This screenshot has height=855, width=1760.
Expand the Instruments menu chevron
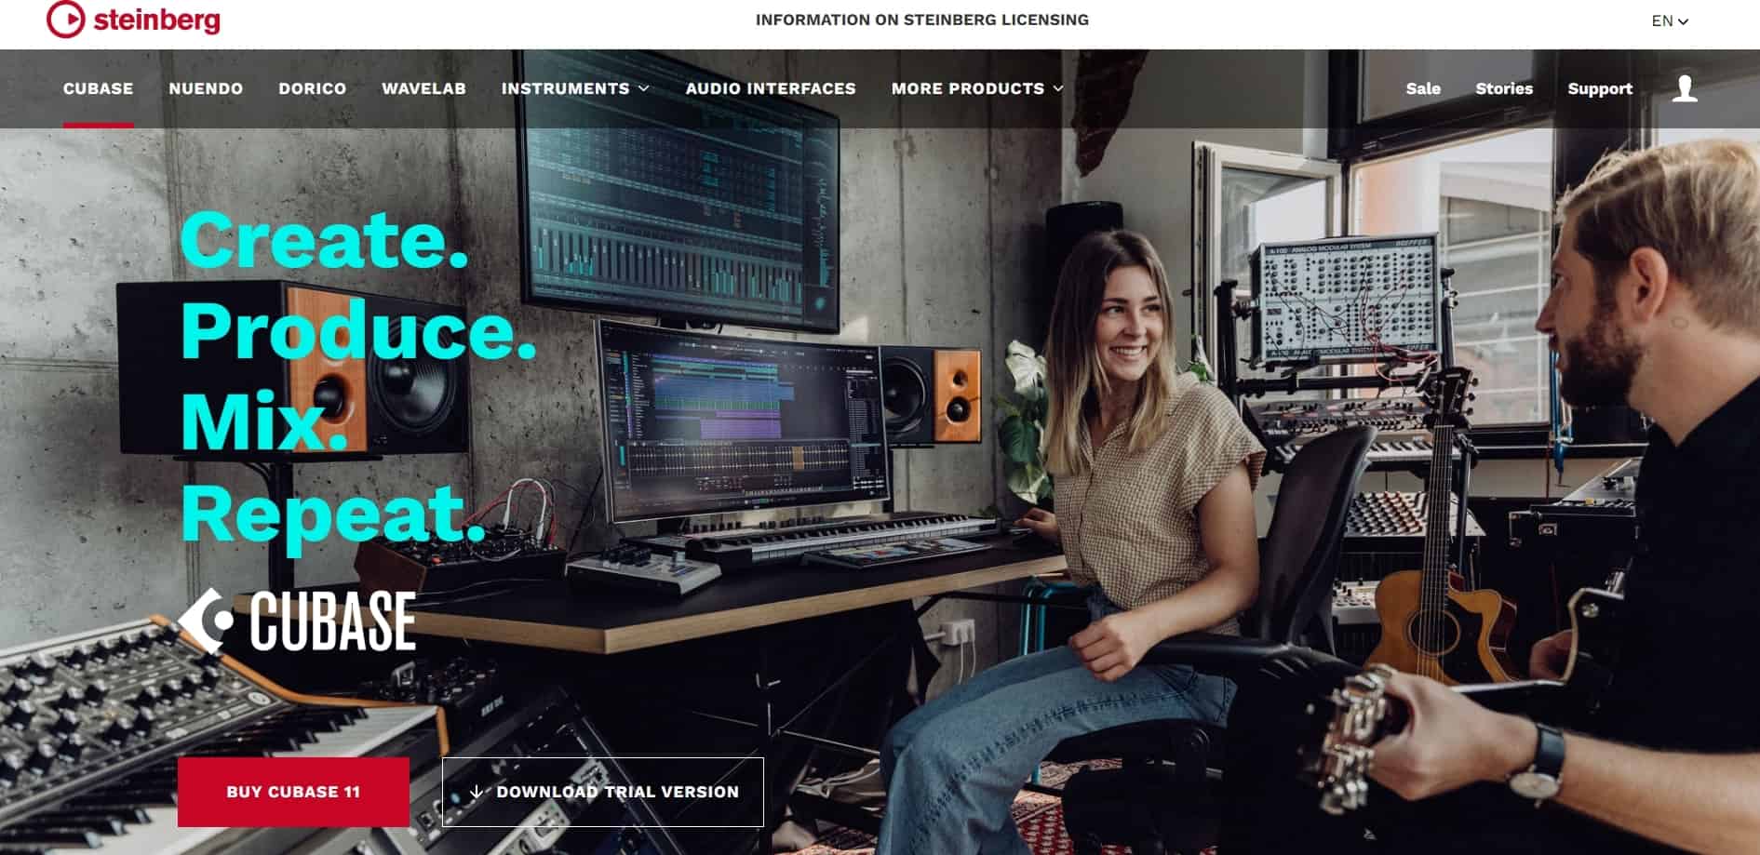[644, 88]
